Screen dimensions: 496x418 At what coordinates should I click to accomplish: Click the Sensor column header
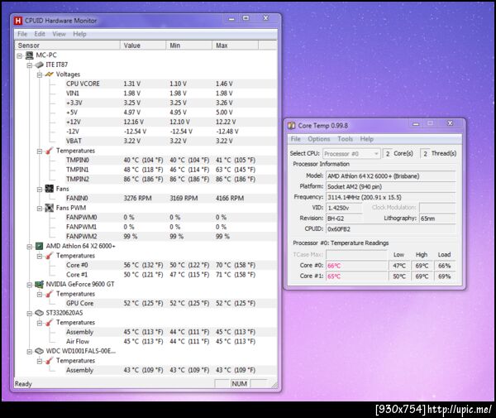pos(68,46)
